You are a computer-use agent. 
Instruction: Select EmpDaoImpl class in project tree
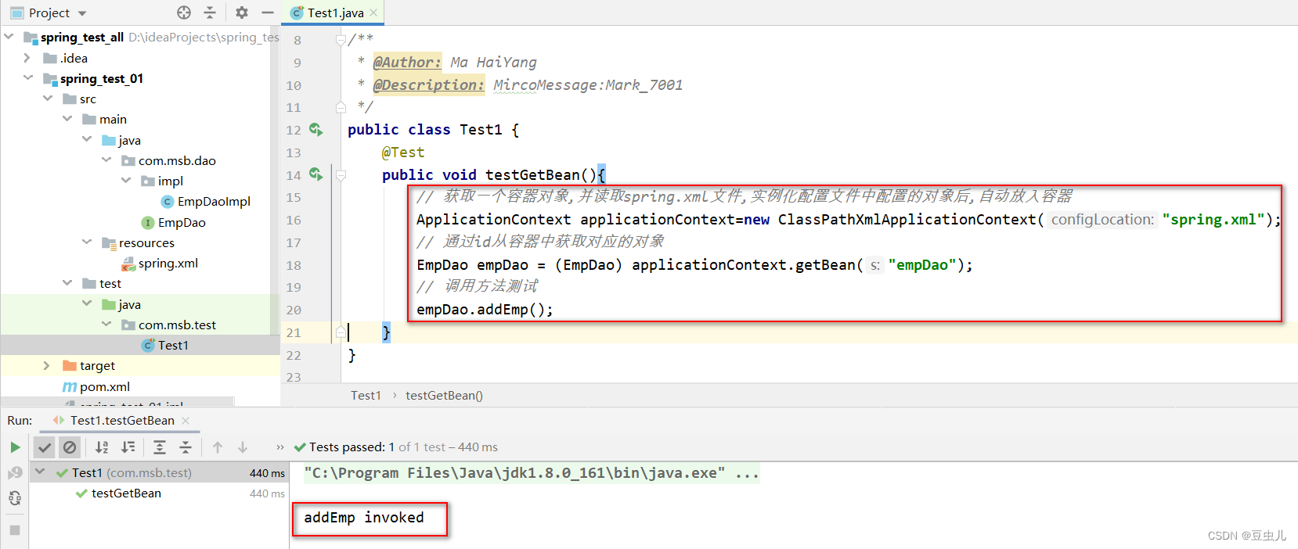[x=213, y=202]
